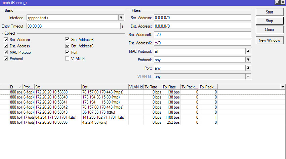Click the Start button

pyautogui.click(x=270, y=12)
